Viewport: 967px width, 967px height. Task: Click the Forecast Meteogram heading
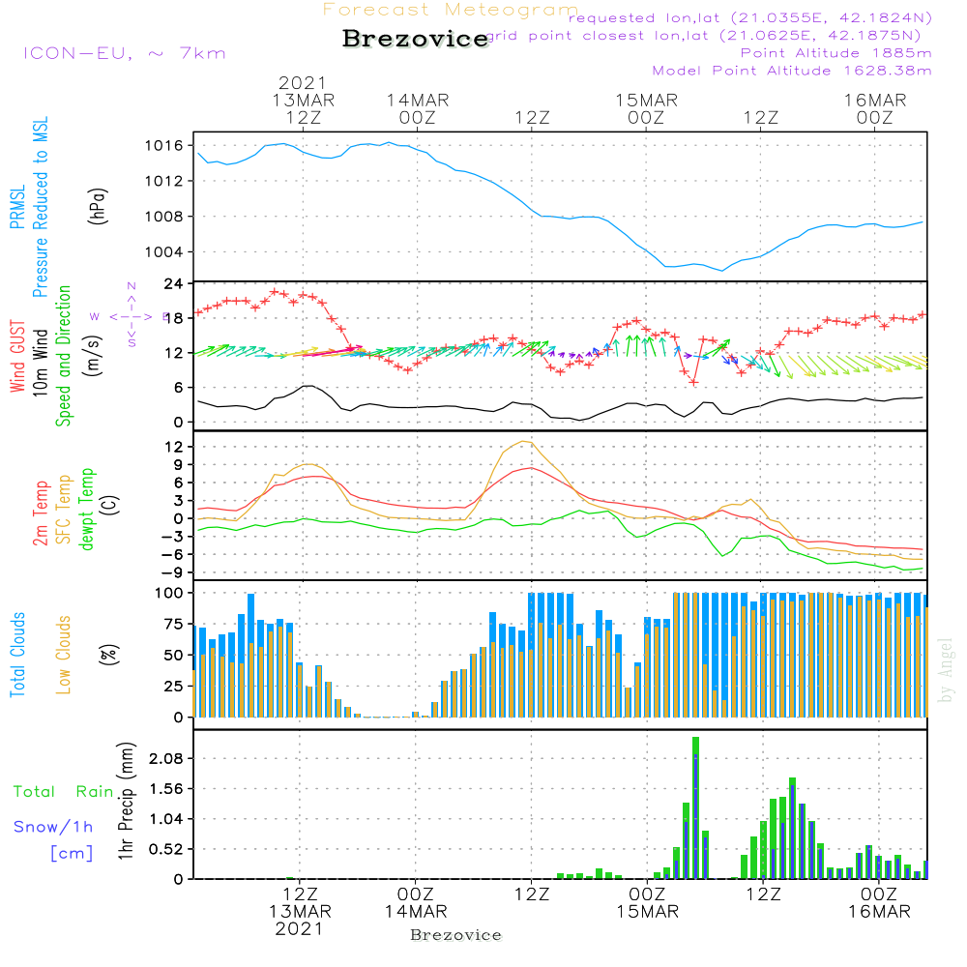coord(451,10)
